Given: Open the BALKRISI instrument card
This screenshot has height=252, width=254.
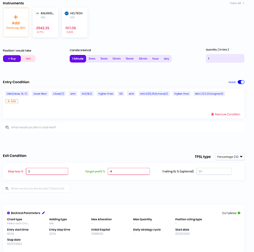Looking at the screenshot, I should click(x=45, y=22).
